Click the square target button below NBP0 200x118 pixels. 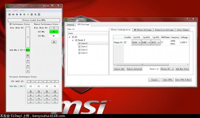pos(28,55)
